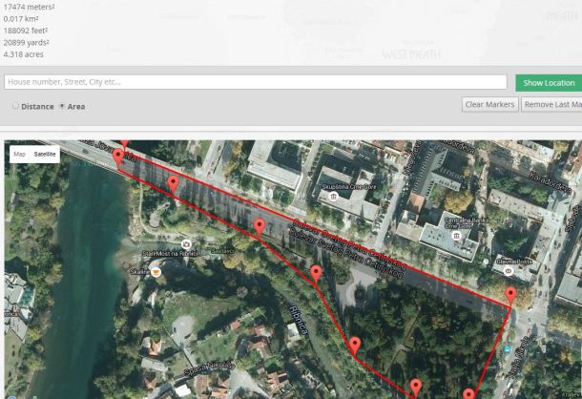Click the red marker left of park trees
Image resolution: width=582 pixels, height=399 pixels.
316,274
